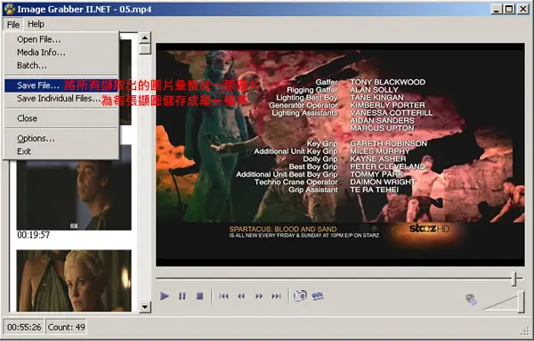Click thumbnail list scroll up arrow
Screen dimensions: 534x341
(x=145, y=37)
